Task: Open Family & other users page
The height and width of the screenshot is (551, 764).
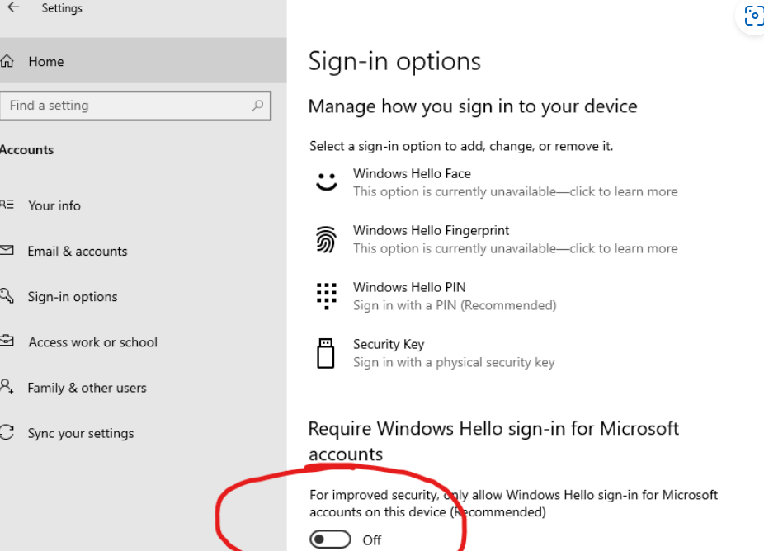Action: [87, 388]
